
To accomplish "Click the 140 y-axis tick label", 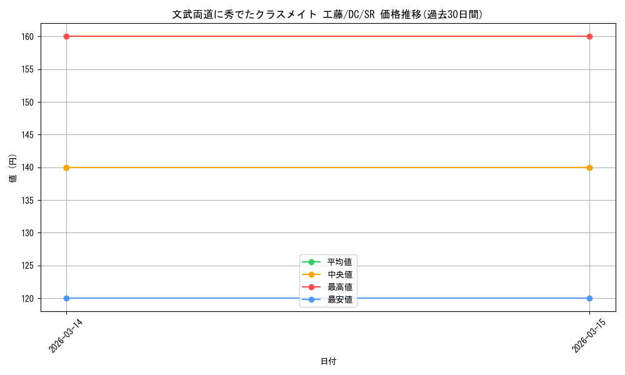I will coord(26,167).
